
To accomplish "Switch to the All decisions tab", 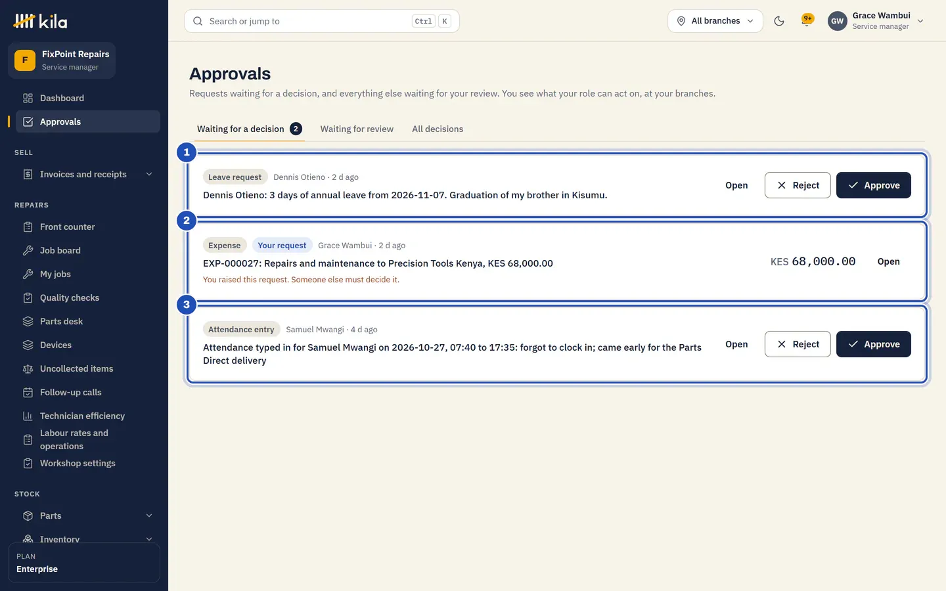I will pyautogui.click(x=438, y=129).
